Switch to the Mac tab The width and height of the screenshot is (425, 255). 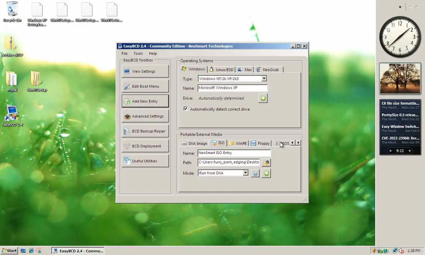[x=245, y=70]
